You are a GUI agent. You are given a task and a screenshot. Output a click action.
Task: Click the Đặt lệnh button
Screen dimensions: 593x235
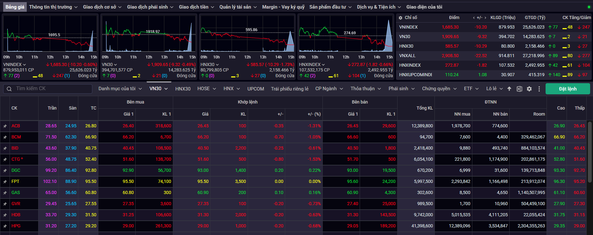[568, 89]
